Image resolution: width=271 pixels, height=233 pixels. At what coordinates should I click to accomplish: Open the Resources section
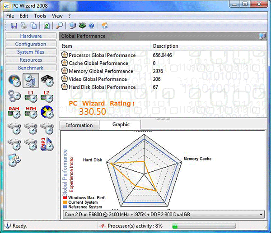point(31,59)
